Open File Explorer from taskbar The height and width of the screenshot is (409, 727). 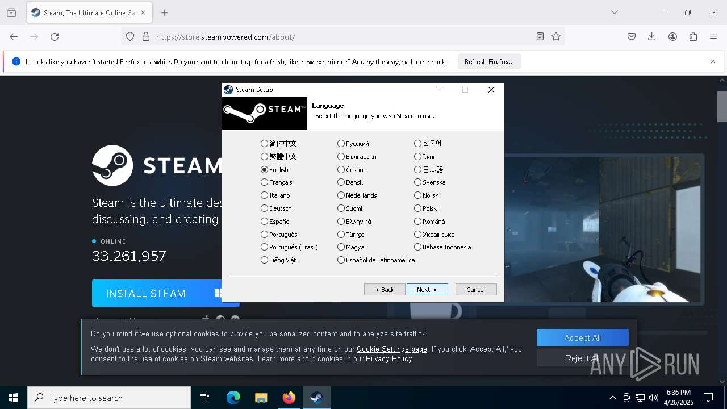tap(261, 398)
